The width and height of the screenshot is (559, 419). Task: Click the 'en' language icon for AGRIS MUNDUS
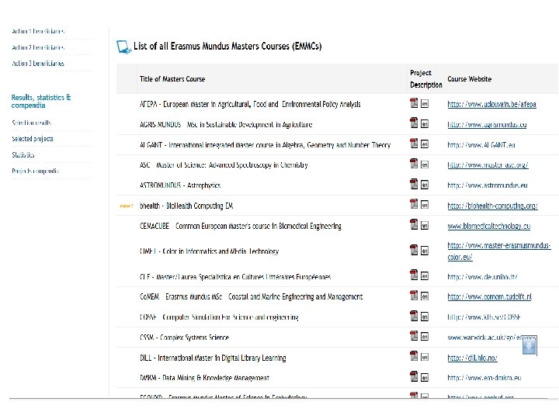(425, 124)
